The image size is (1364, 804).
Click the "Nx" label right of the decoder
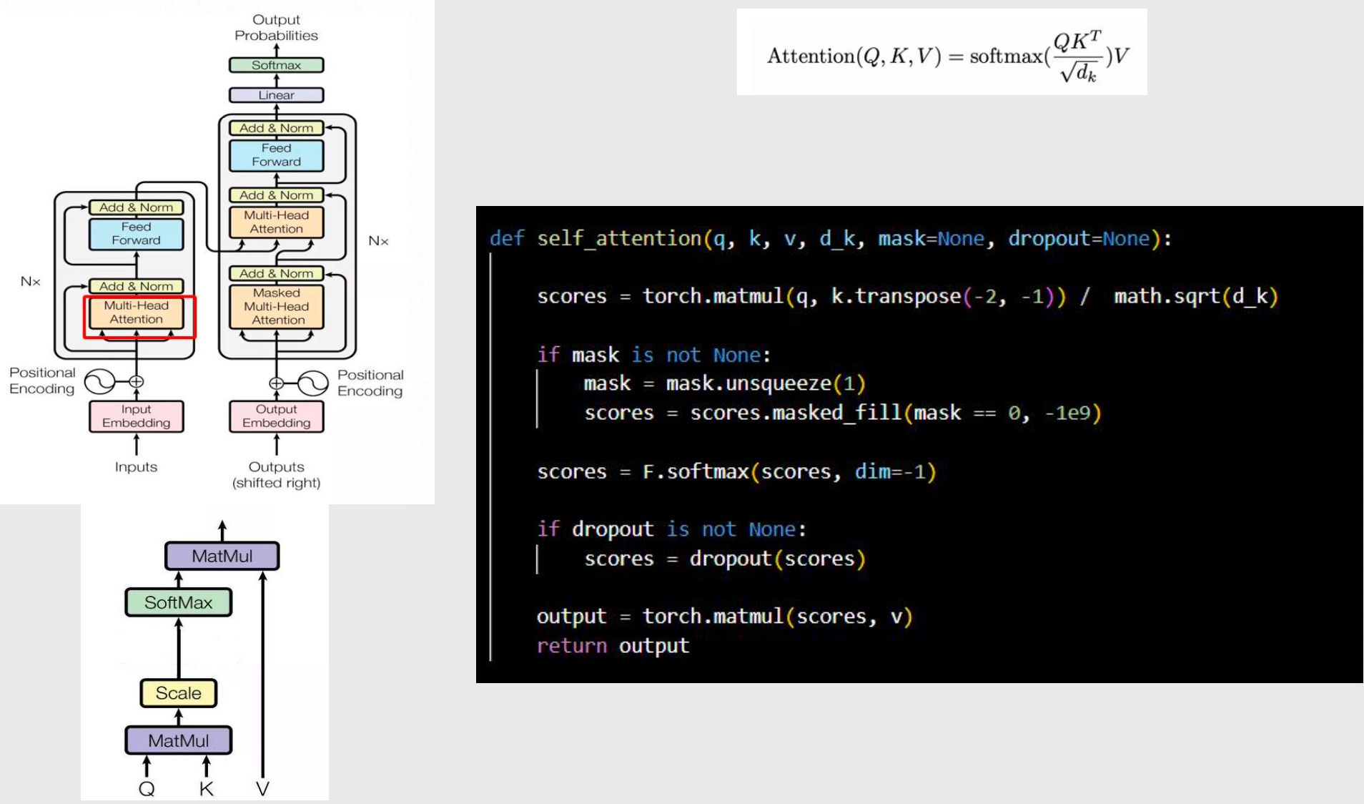[378, 241]
